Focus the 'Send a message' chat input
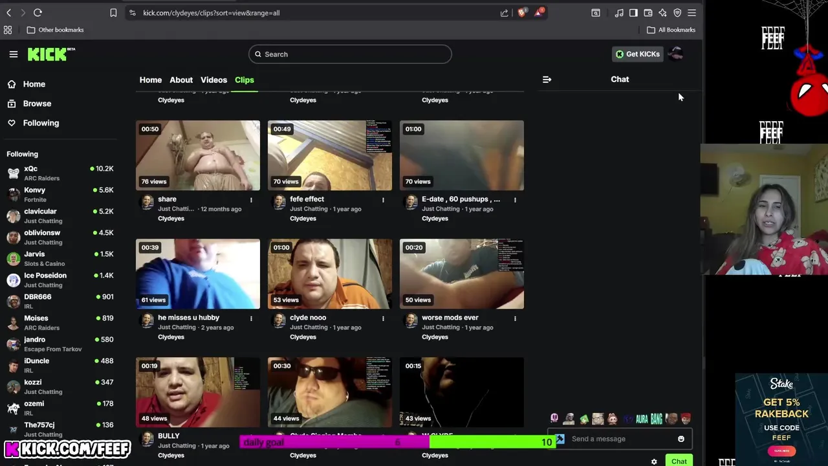The image size is (828, 466). pyautogui.click(x=621, y=439)
